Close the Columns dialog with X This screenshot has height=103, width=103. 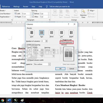[74, 24]
